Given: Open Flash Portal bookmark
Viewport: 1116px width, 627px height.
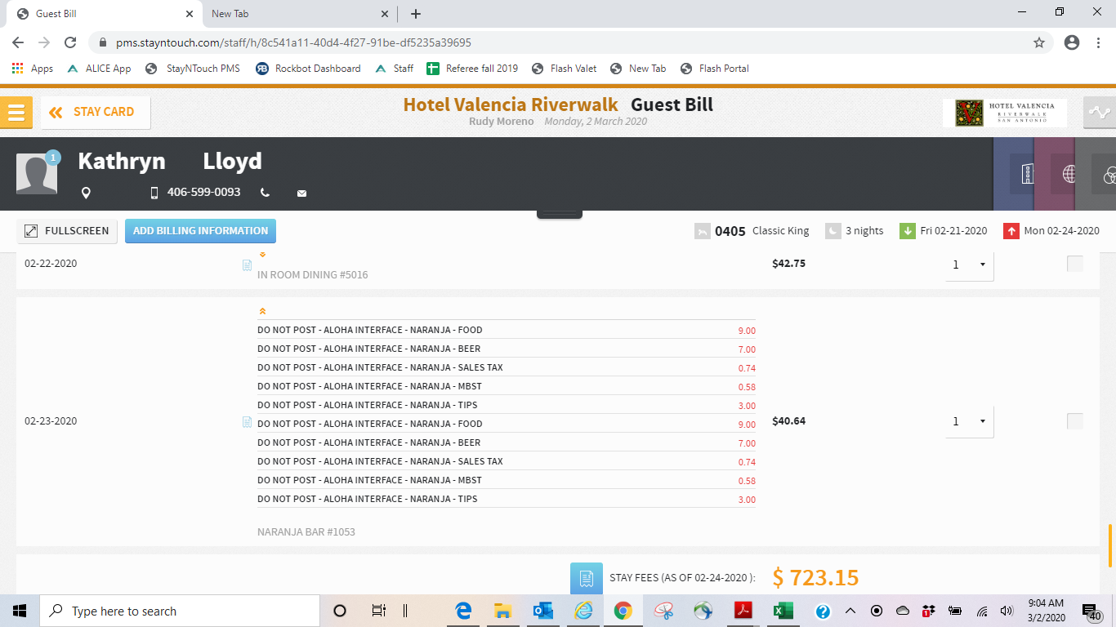Looking at the screenshot, I should [714, 69].
